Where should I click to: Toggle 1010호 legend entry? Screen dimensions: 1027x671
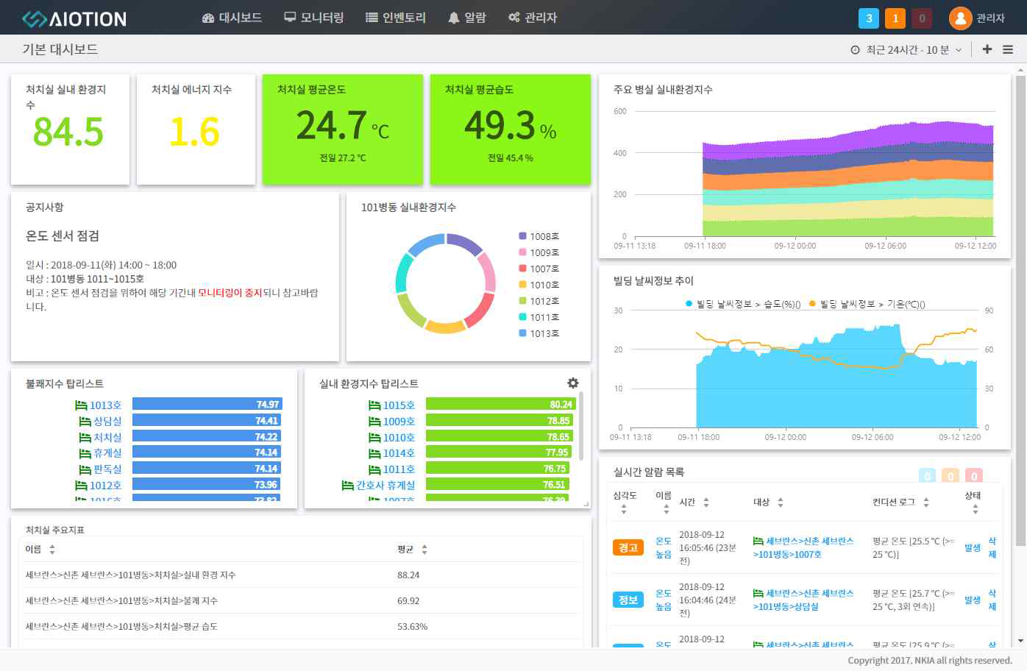click(x=539, y=285)
